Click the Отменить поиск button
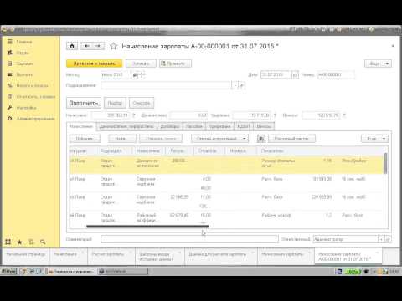402x301 pixels. pos(161,139)
